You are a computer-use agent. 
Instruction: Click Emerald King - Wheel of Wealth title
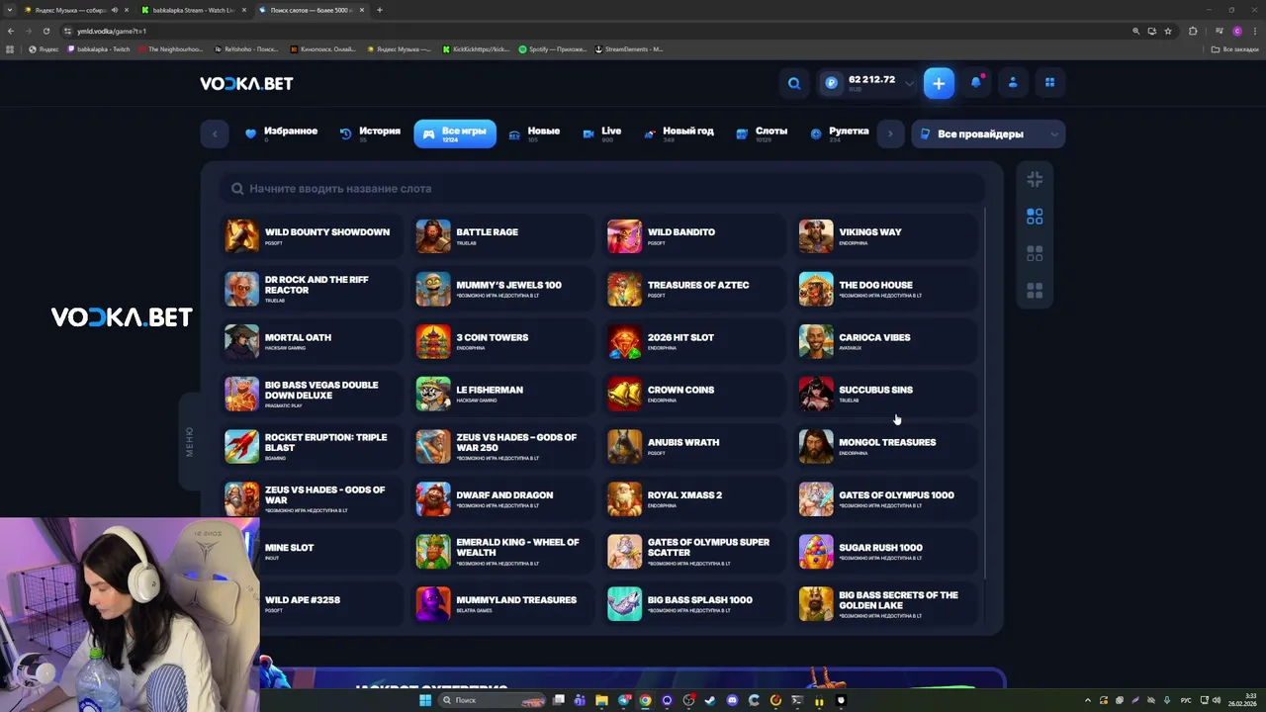coord(517,547)
